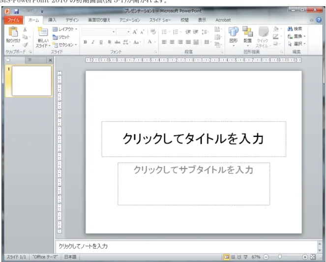
Task: Center-align the paragraph text
Action: 172,42
